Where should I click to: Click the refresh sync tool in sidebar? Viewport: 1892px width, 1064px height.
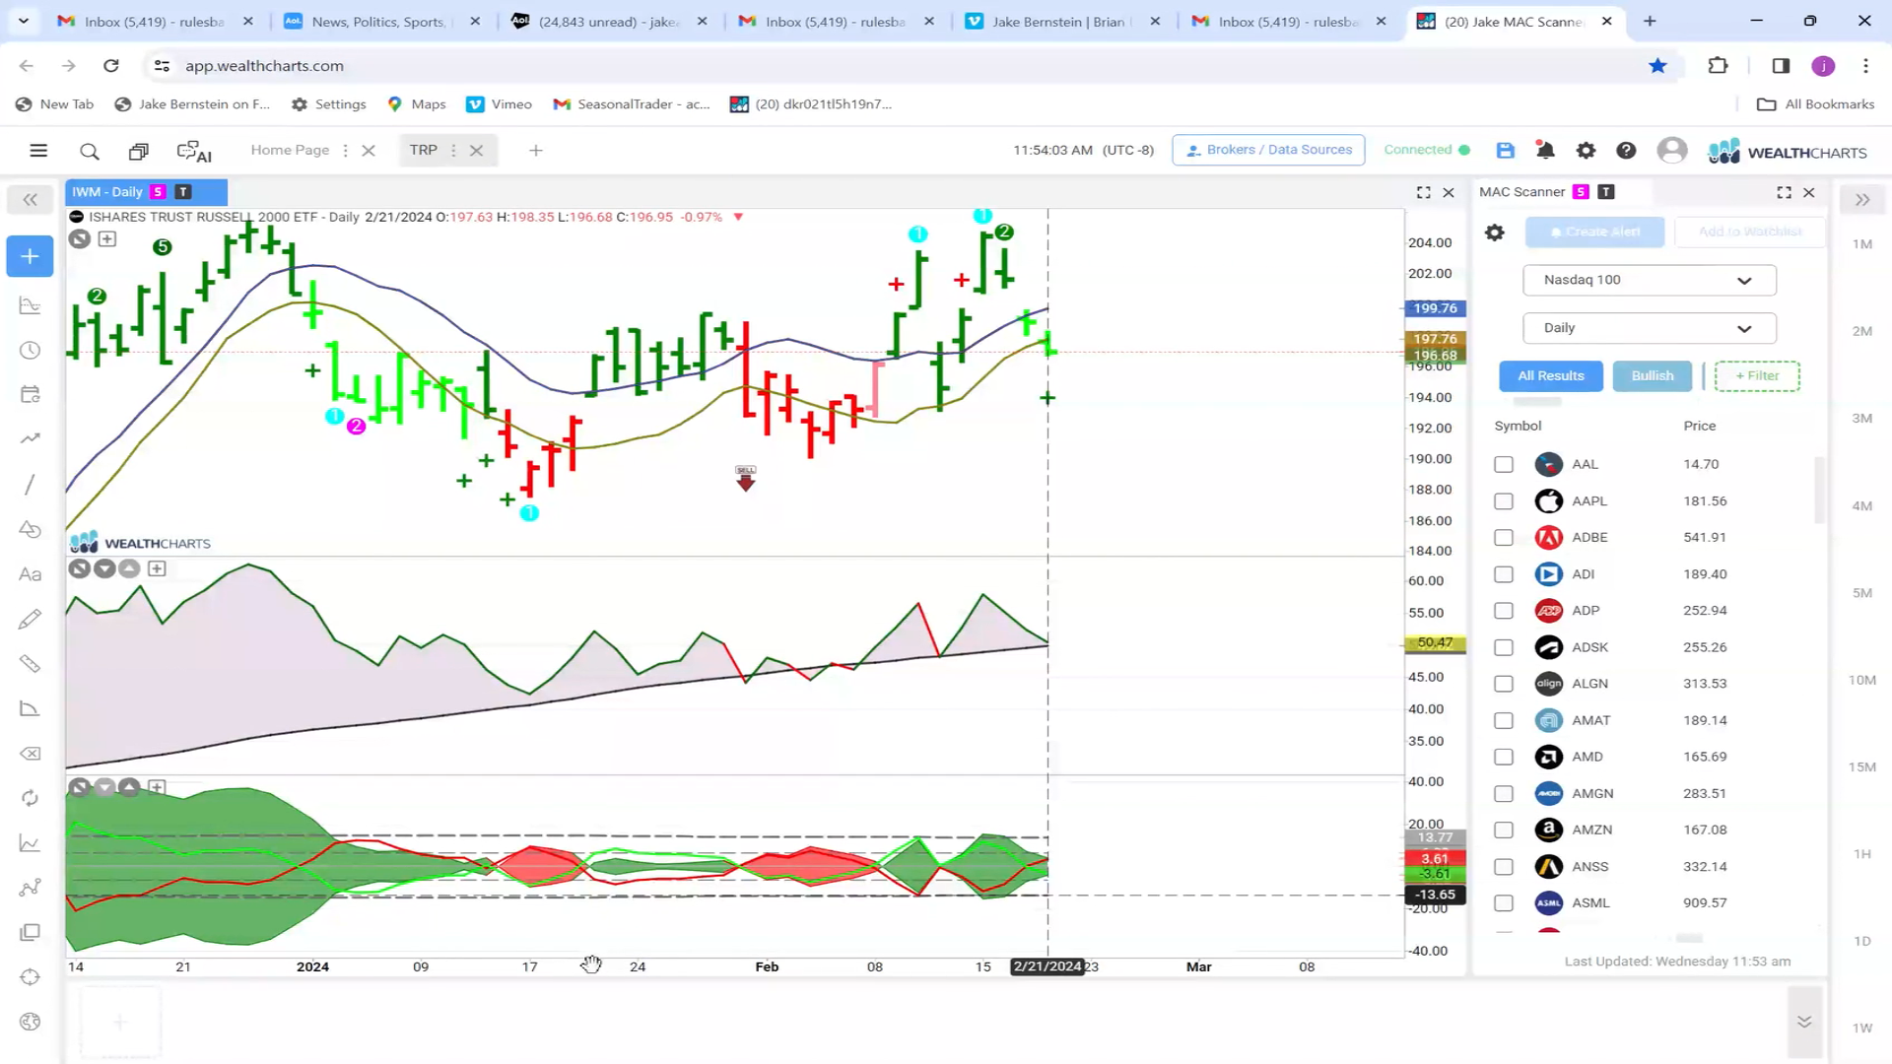[x=31, y=798]
